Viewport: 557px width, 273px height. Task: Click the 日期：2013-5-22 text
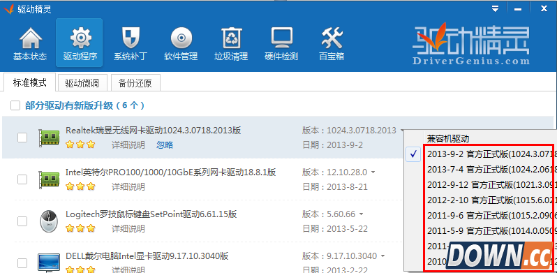coord(335,228)
